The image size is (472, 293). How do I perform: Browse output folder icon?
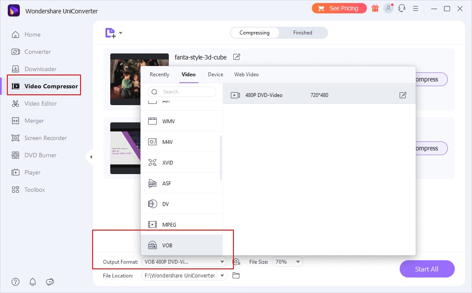[236, 275]
